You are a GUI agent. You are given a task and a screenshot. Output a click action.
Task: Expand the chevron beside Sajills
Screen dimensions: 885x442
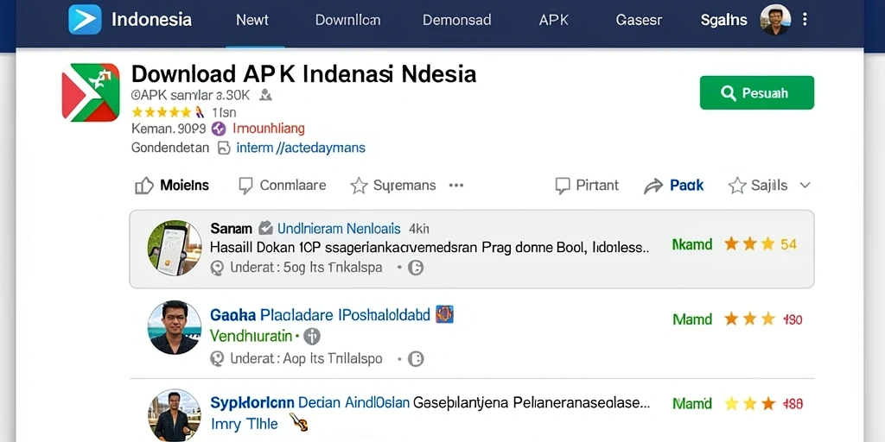[805, 186]
